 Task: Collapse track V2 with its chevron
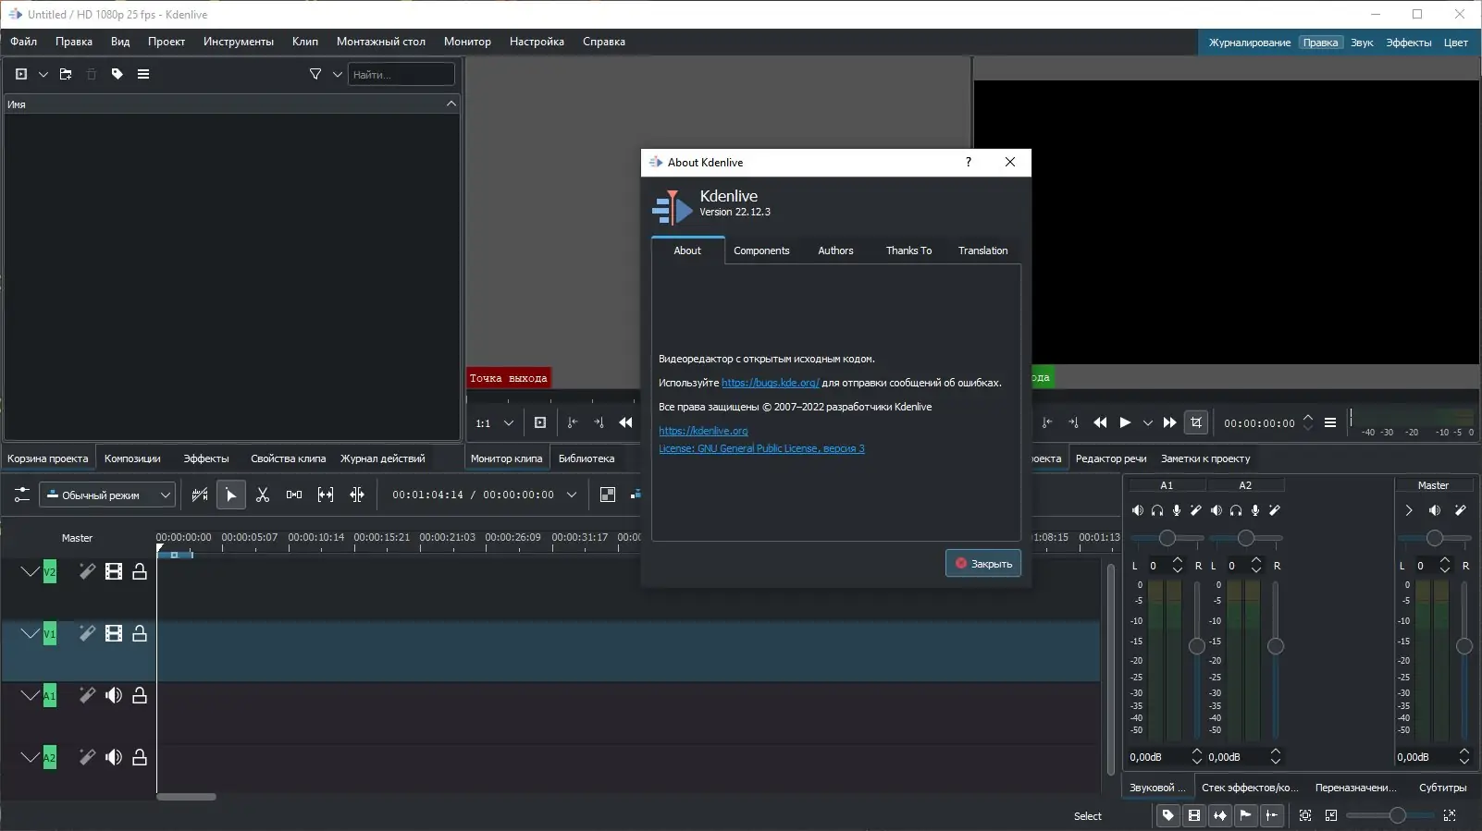point(30,571)
